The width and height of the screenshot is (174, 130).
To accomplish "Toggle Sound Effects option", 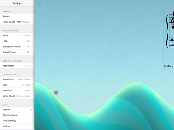I will tap(17, 52).
